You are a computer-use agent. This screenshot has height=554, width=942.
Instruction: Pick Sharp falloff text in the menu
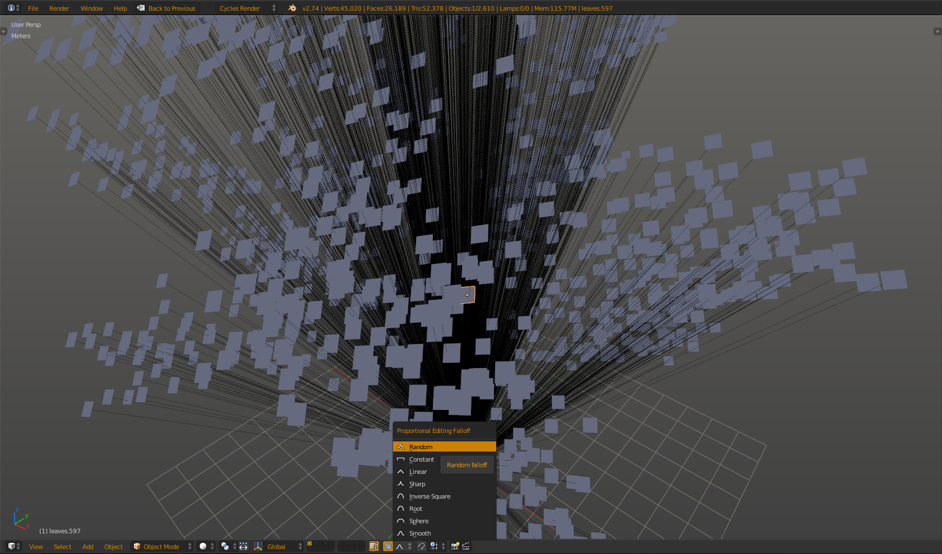[x=417, y=484]
